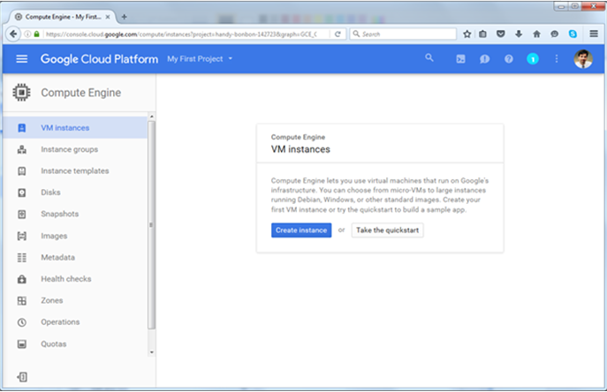Click the Instance groups icon
The width and height of the screenshot is (607, 392).
[x=22, y=149]
